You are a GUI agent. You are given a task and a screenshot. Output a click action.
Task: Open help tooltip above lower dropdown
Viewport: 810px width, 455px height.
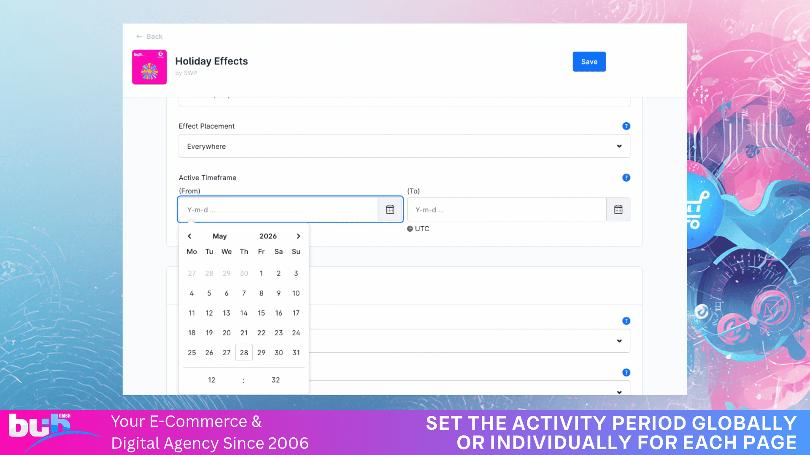(626, 321)
